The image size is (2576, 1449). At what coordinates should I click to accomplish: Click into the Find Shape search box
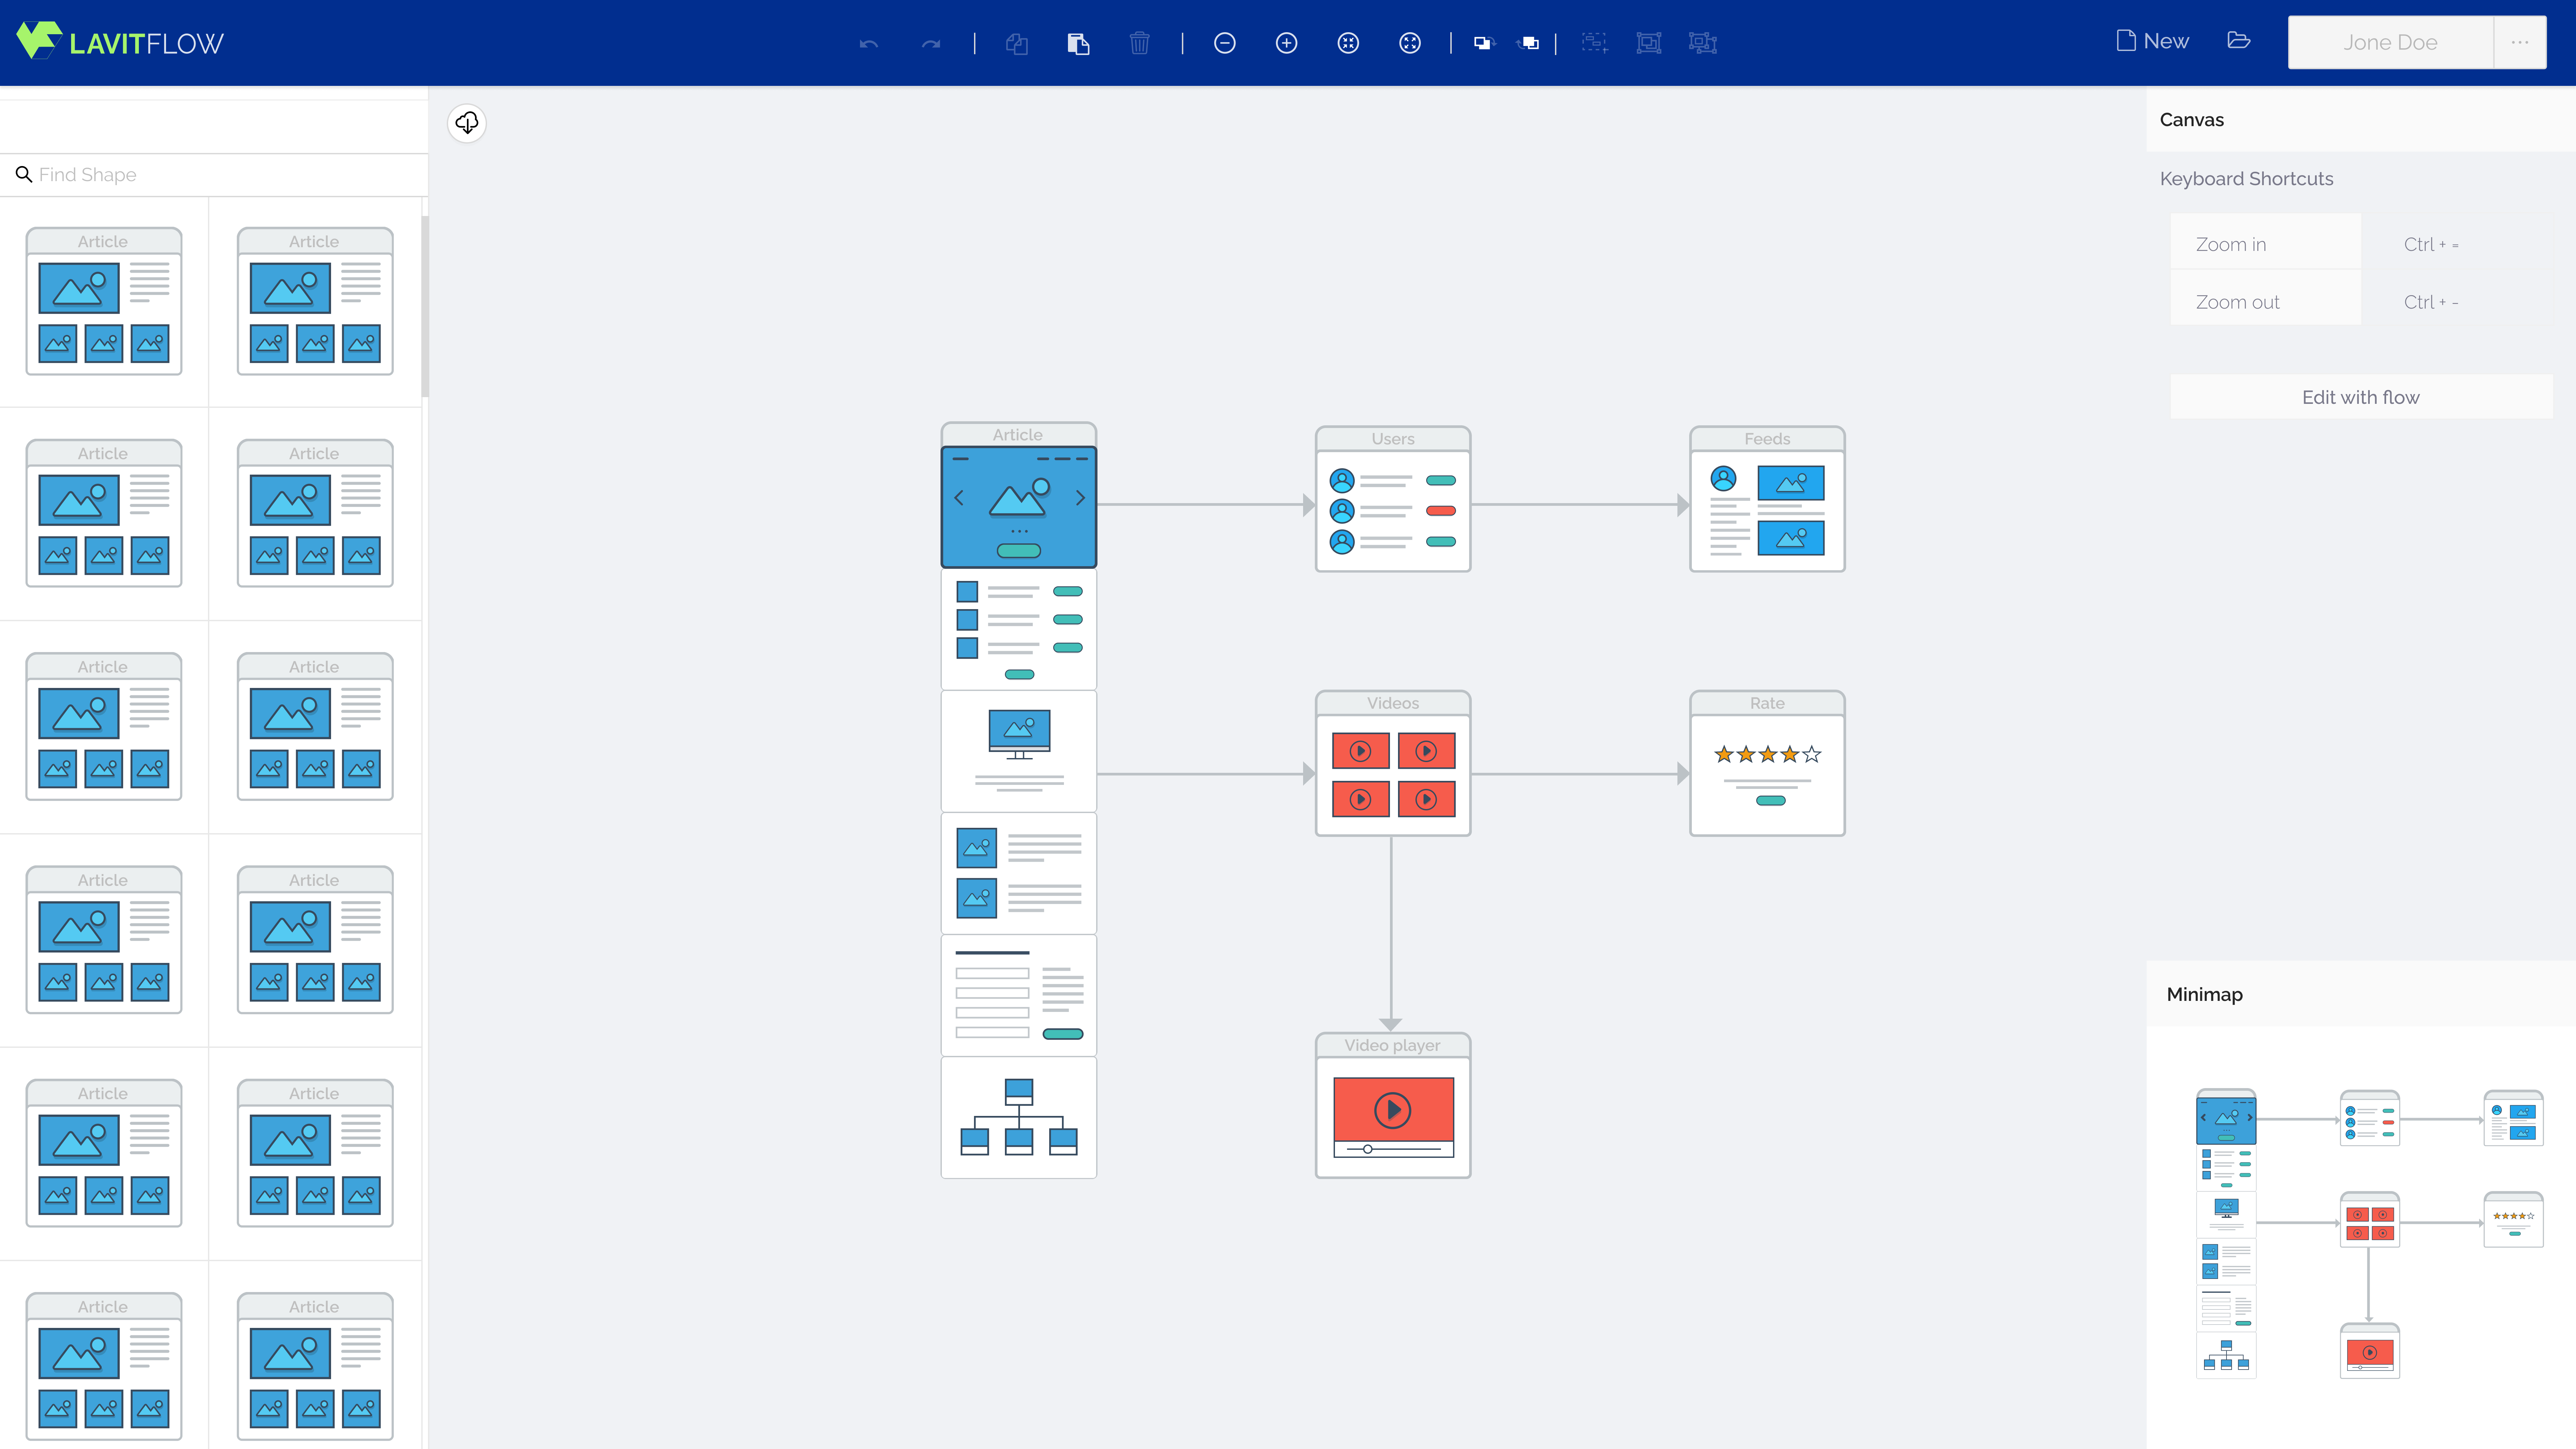click(150, 174)
